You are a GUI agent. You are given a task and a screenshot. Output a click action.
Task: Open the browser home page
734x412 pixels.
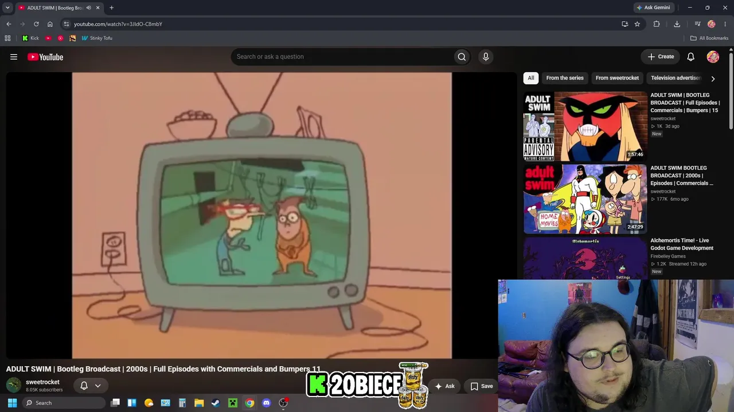(x=50, y=24)
